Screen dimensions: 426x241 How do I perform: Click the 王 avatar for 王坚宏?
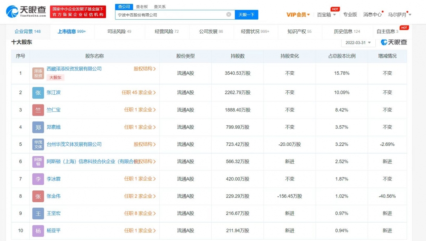point(38,214)
